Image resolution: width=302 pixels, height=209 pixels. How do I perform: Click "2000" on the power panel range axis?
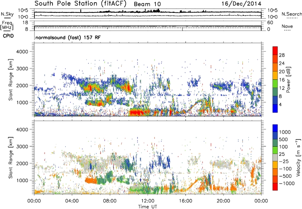pos(22,85)
